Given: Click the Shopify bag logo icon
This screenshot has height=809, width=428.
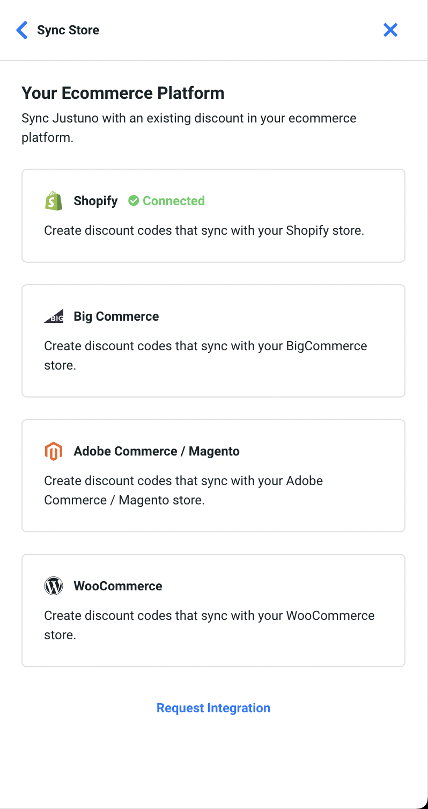Looking at the screenshot, I should click(x=54, y=201).
